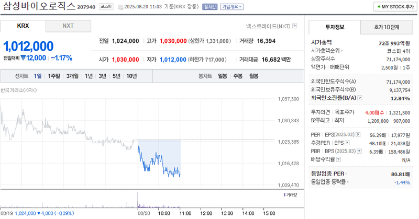Click help icon beside 배당수익률
This screenshot has height=219, width=419.
click(x=338, y=159)
